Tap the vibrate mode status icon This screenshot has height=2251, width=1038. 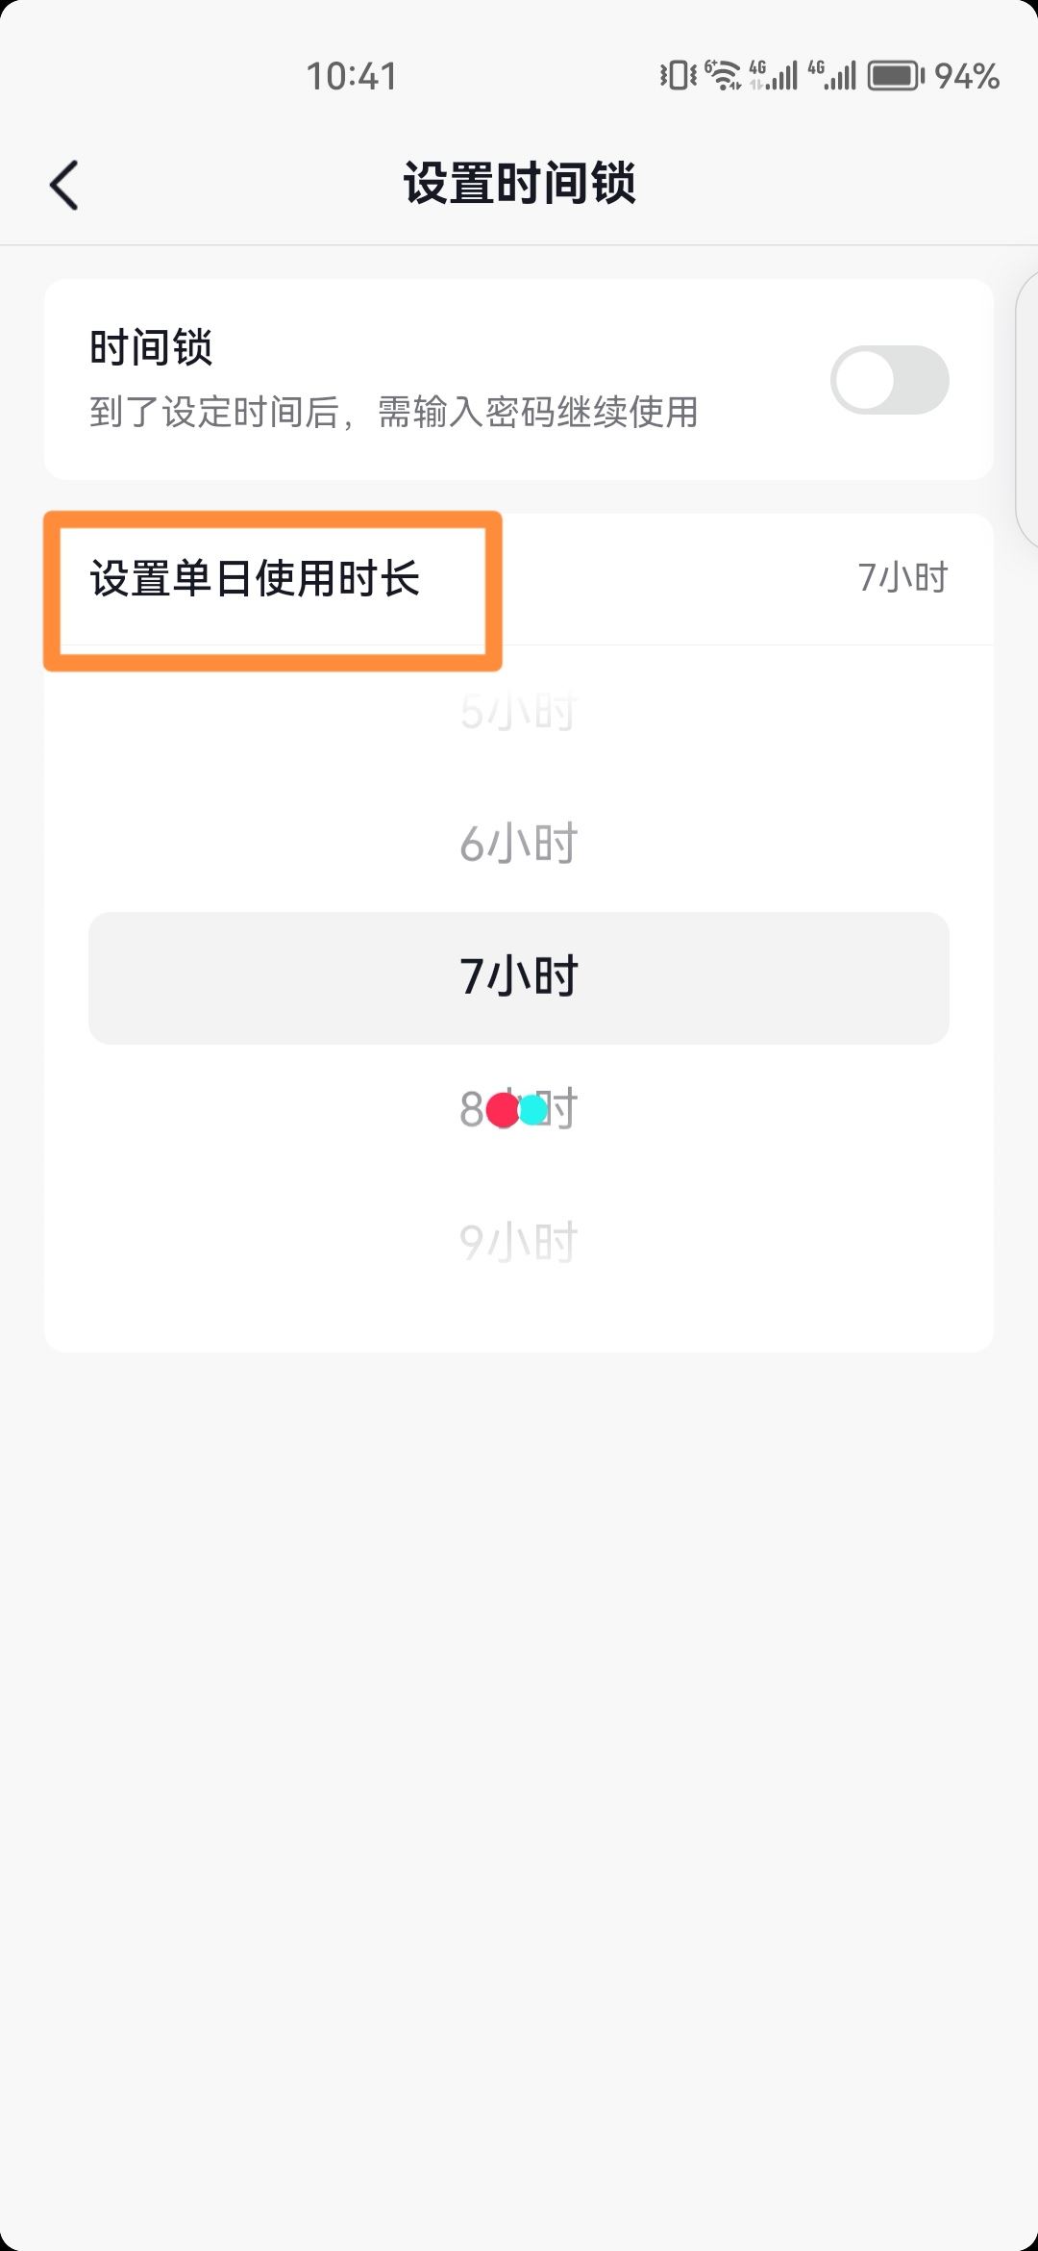pos(678,75)
